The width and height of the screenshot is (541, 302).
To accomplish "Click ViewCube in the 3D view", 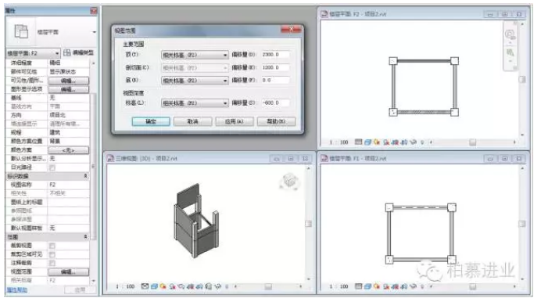I will [289, 181].
